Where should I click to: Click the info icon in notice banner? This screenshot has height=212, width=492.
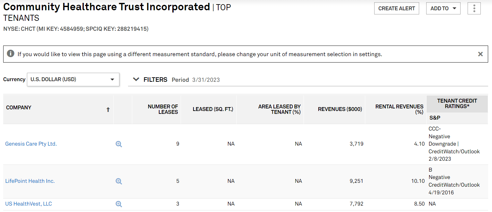(x=11, y=54)
